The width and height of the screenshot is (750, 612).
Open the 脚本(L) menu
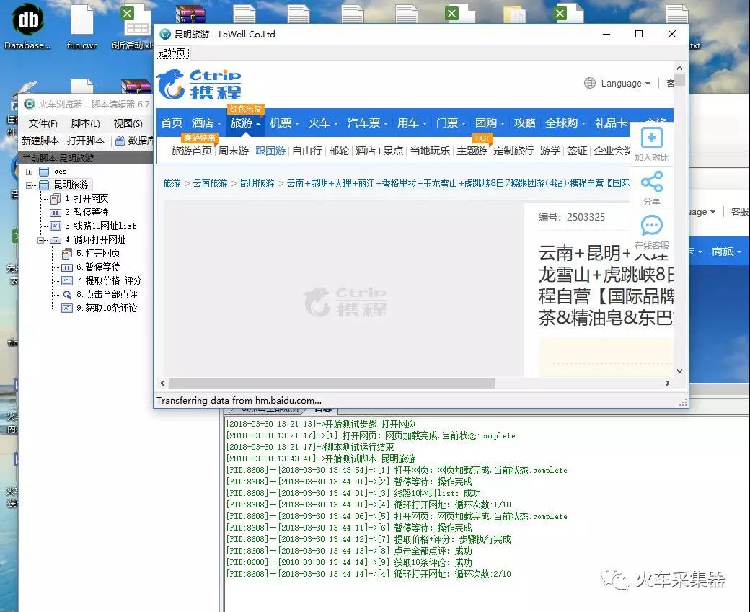point(86,123)
